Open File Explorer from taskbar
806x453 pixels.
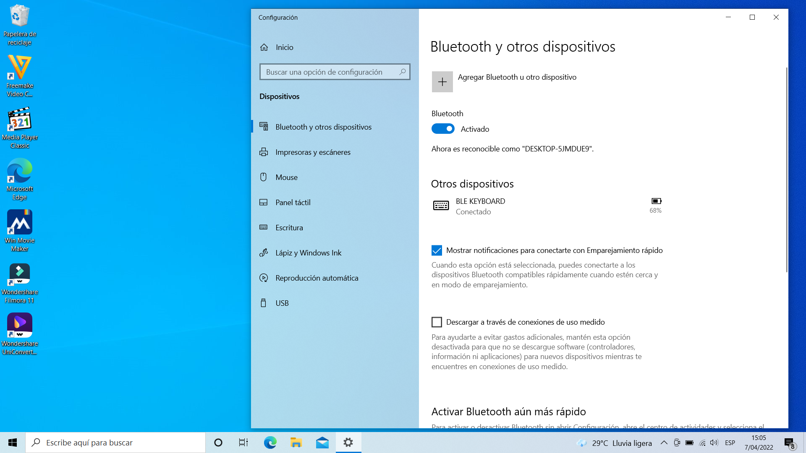(x=296, y=443)
